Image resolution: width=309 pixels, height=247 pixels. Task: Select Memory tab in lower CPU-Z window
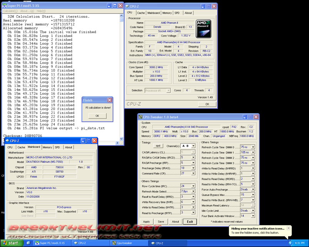pyautogui.click(x=47, y=147)
